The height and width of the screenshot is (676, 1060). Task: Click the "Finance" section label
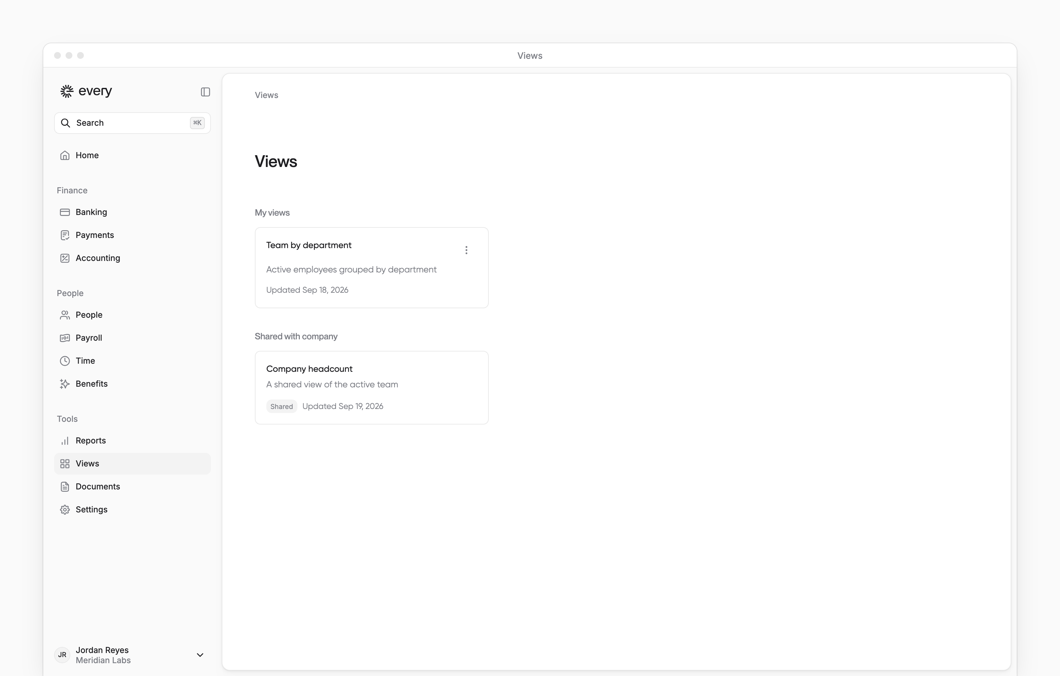[x=72, y=190]
